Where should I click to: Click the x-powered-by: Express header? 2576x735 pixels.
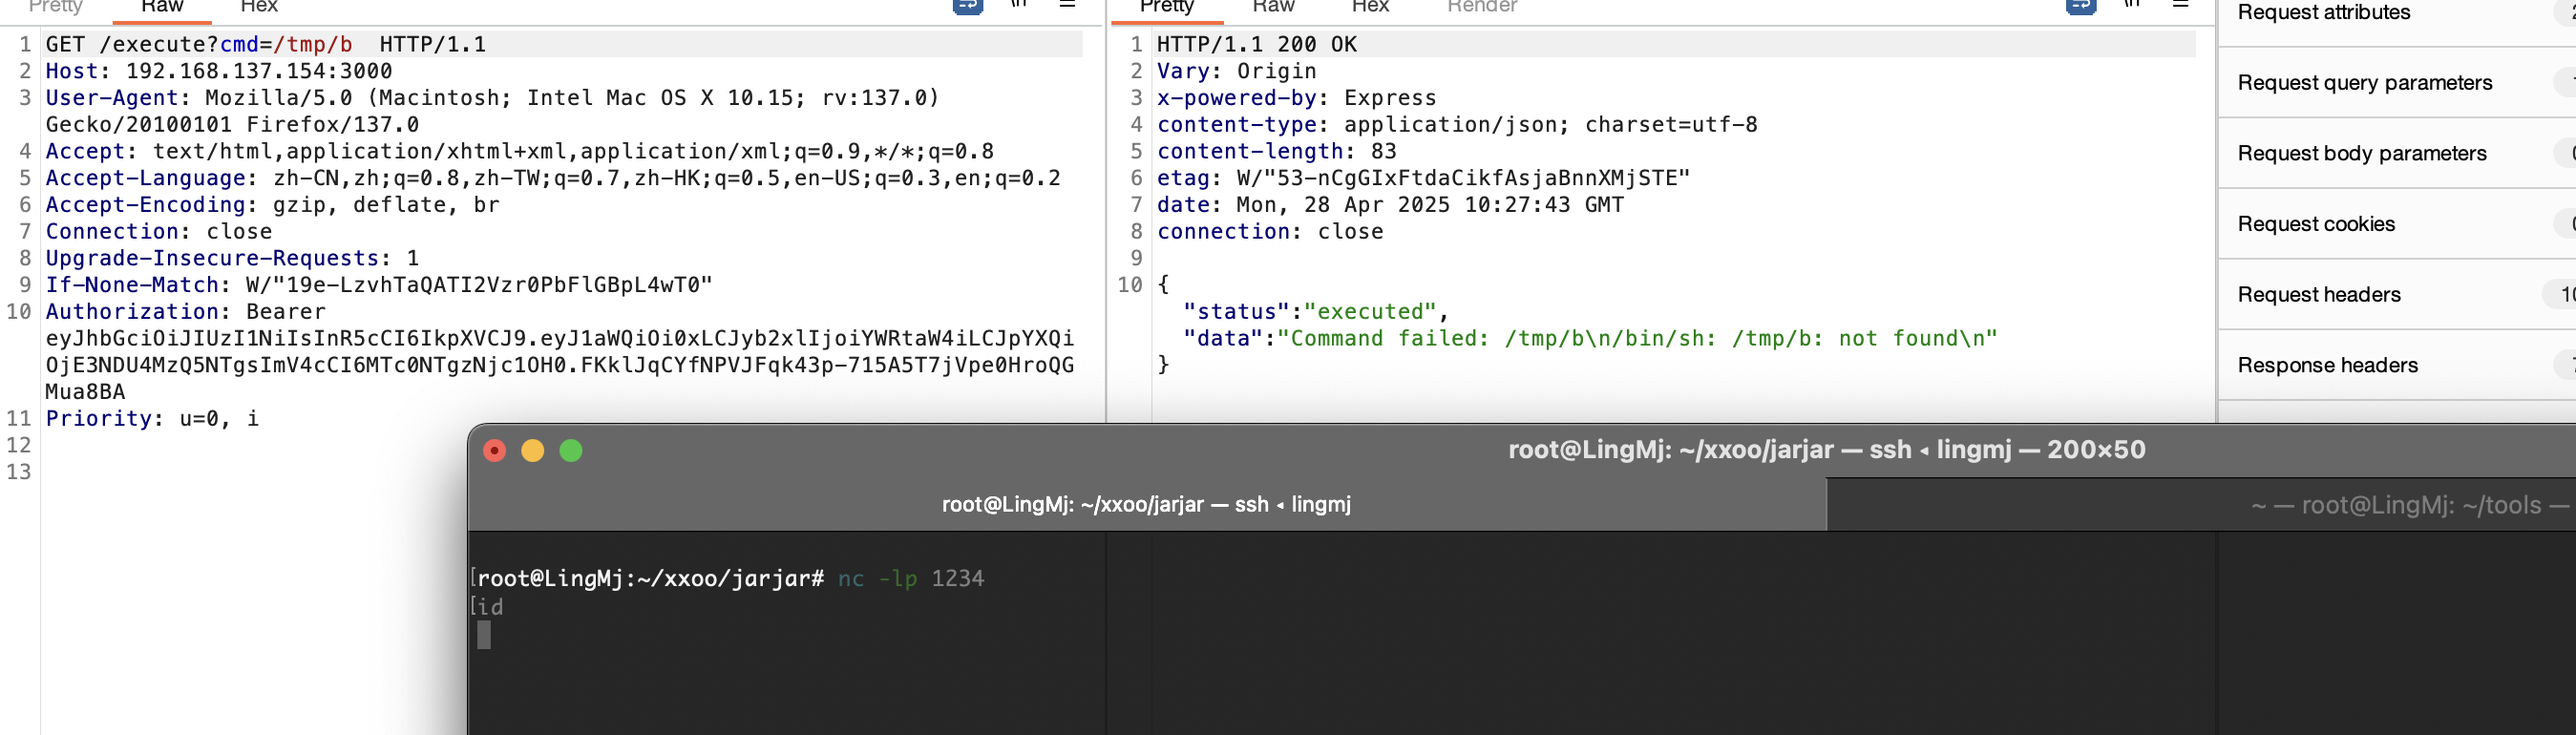[1296, 98]
